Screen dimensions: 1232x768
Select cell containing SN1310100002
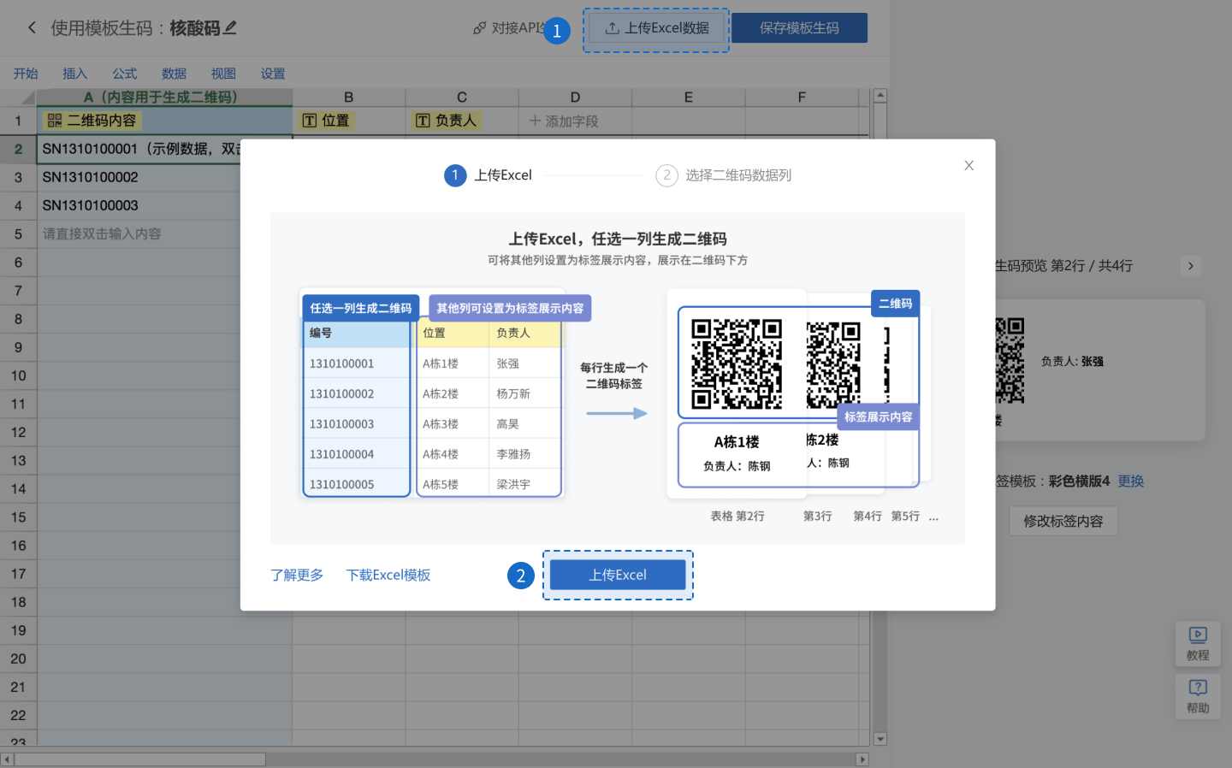pyautogui.click(x=139, y=177)
